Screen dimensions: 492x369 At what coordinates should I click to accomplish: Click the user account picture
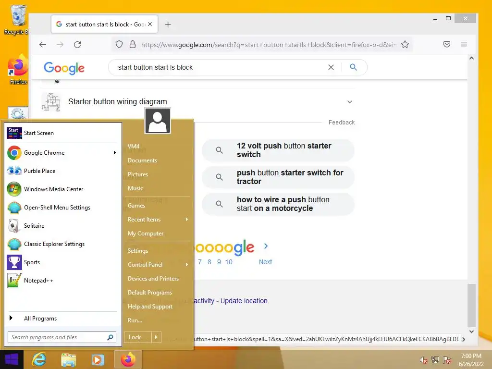click(x=158, y=121)
